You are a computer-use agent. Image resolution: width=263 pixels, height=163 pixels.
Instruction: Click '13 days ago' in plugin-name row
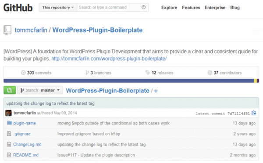[244, 123]
